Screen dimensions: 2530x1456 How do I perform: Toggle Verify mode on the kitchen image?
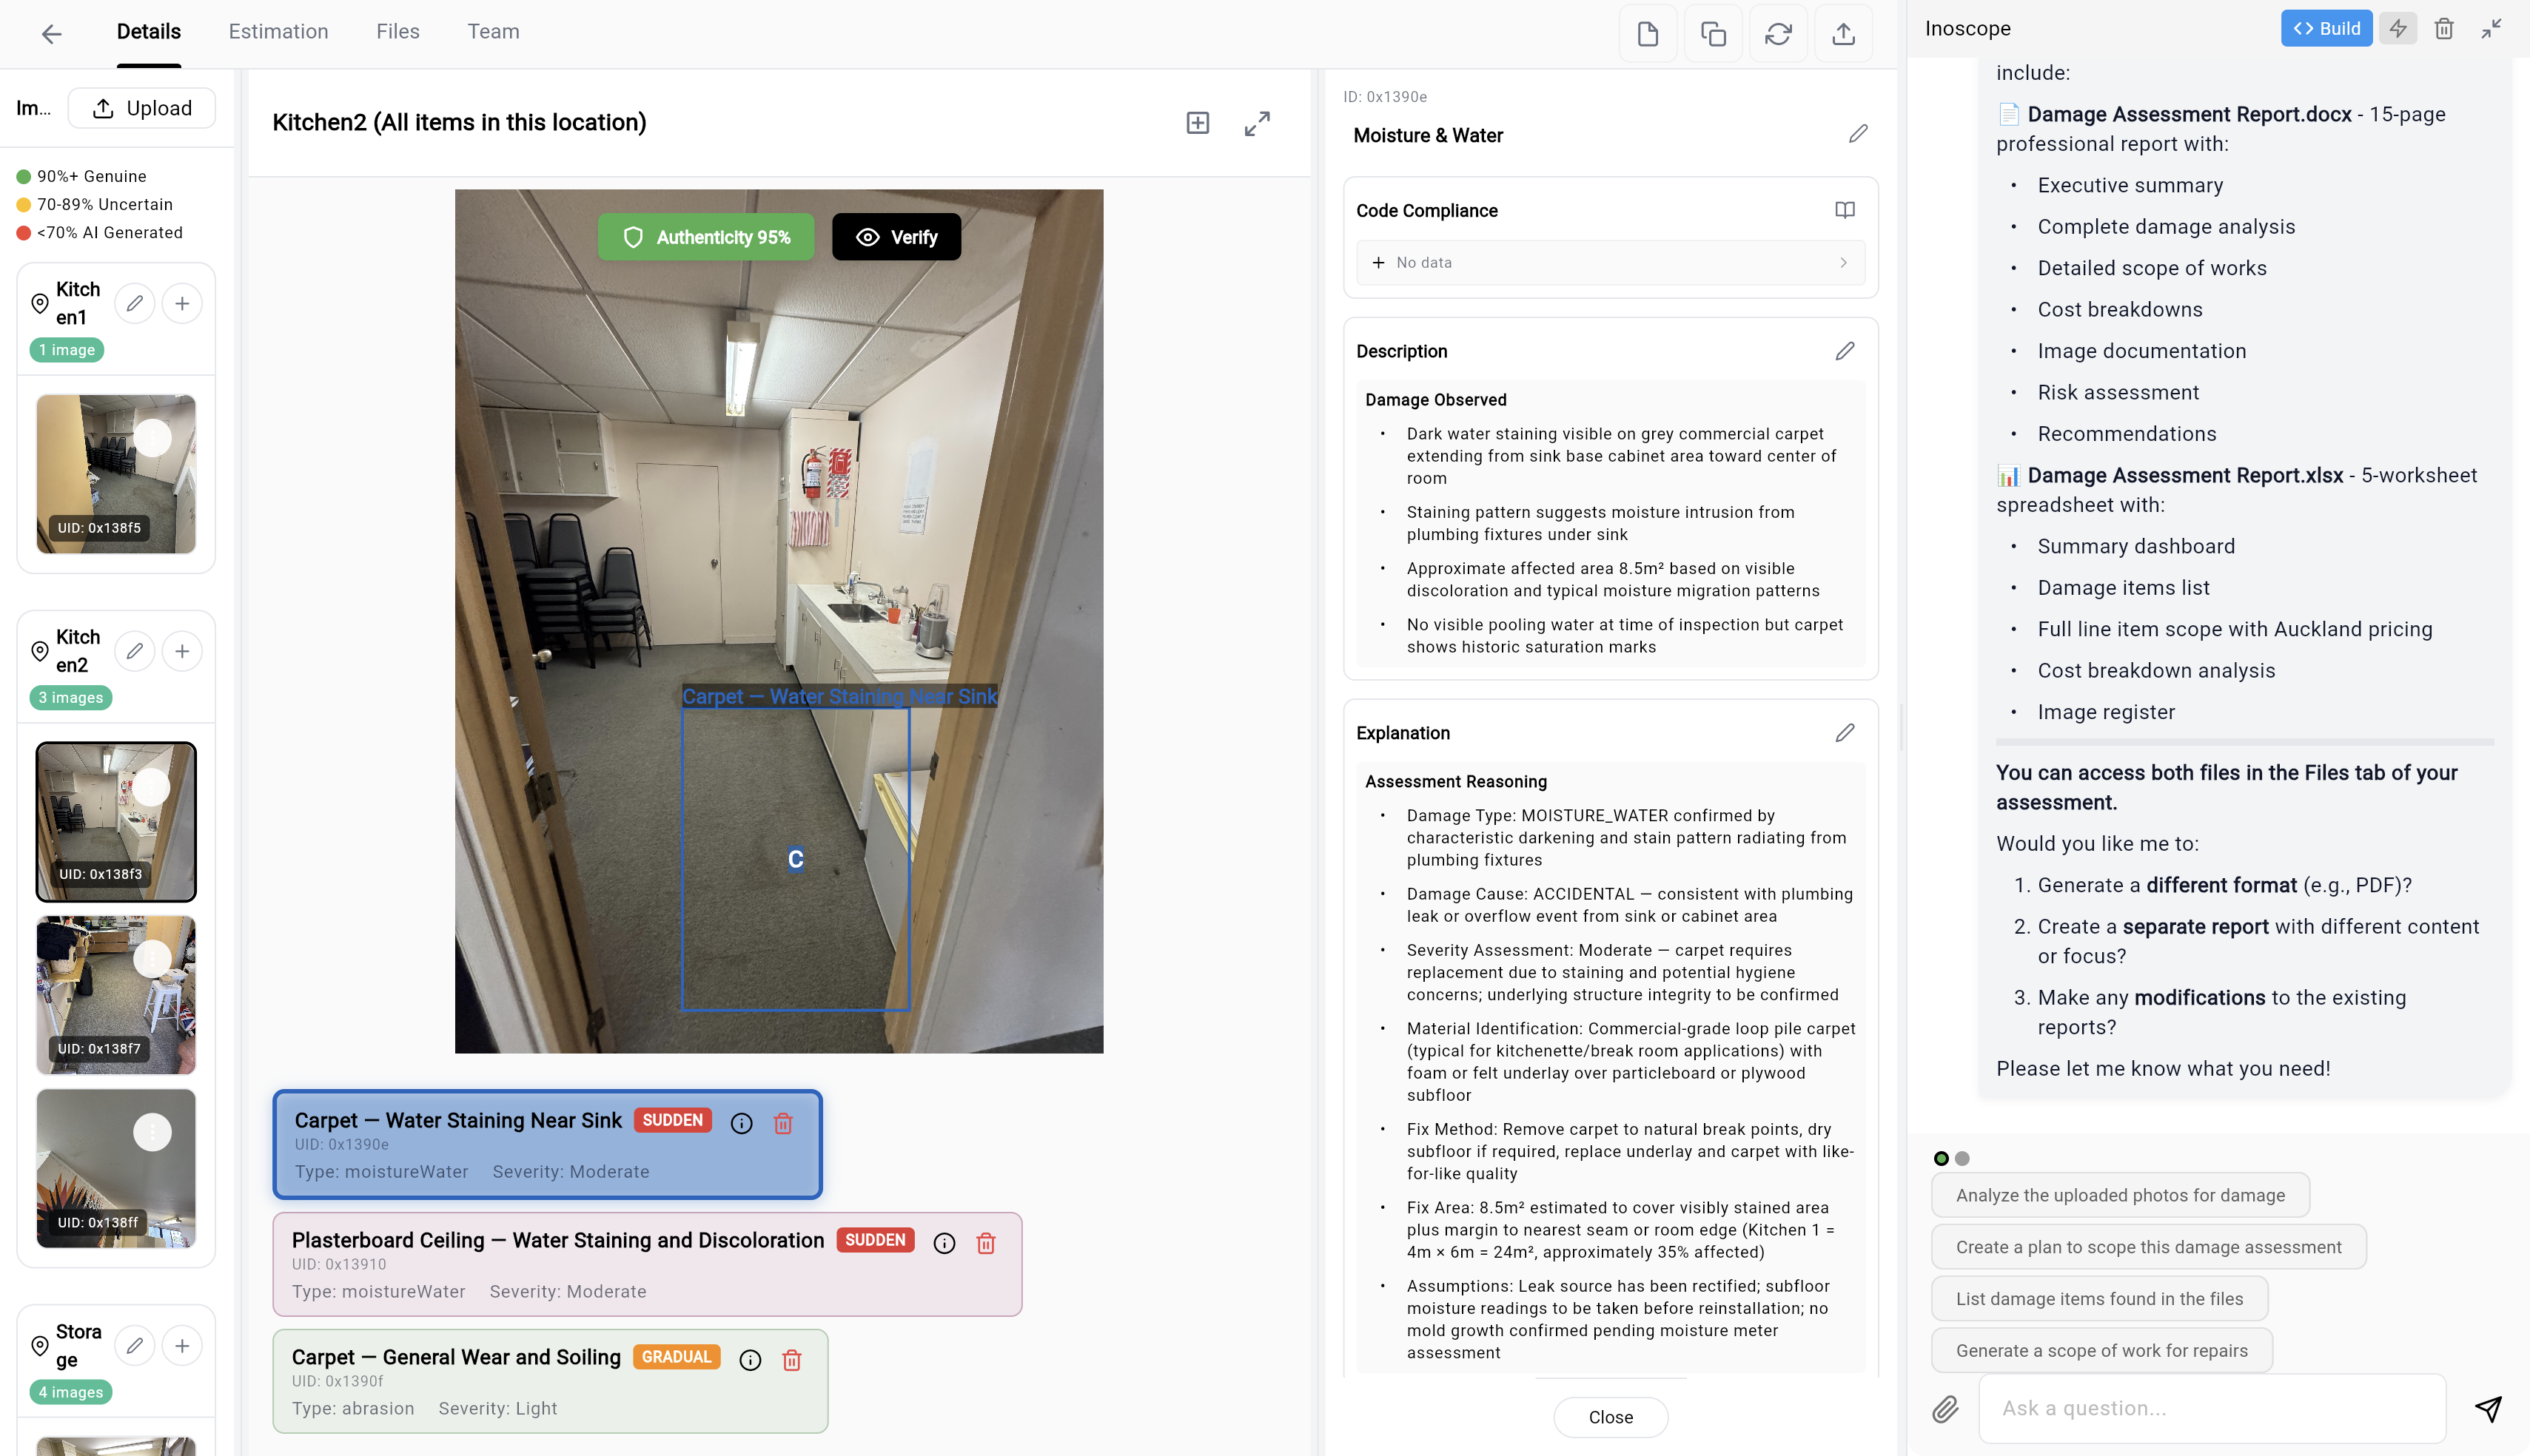[896, 237]
